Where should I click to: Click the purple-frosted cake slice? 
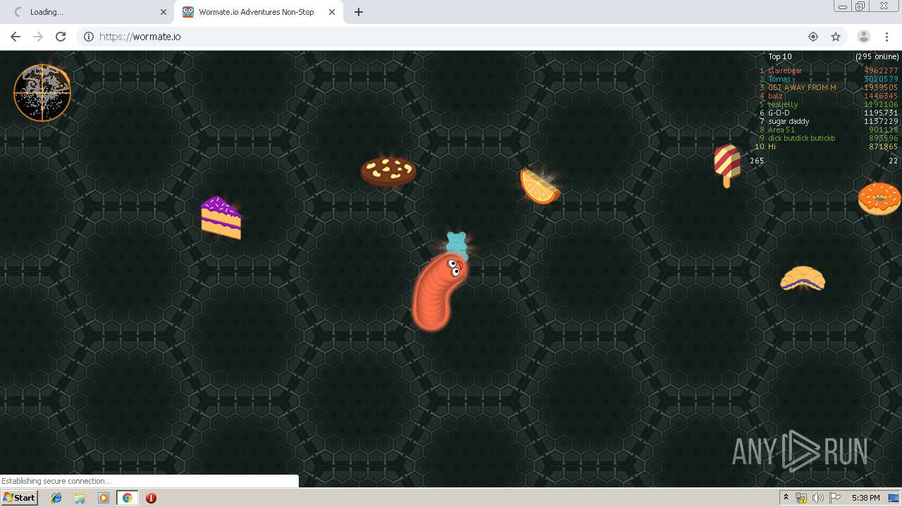(x=221, y=218)
